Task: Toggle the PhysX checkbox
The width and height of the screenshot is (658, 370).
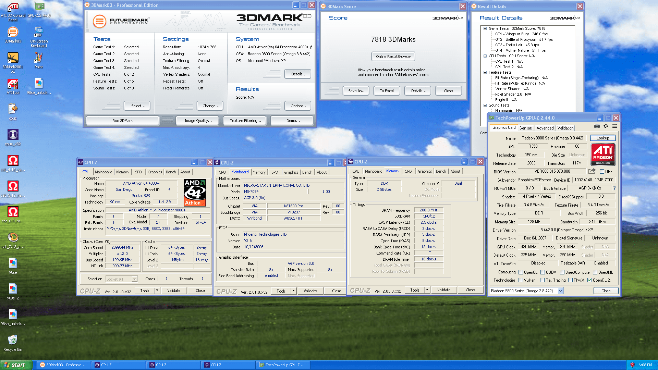Action: pos(570,280)
